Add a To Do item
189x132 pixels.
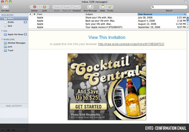tap(110, 7)
